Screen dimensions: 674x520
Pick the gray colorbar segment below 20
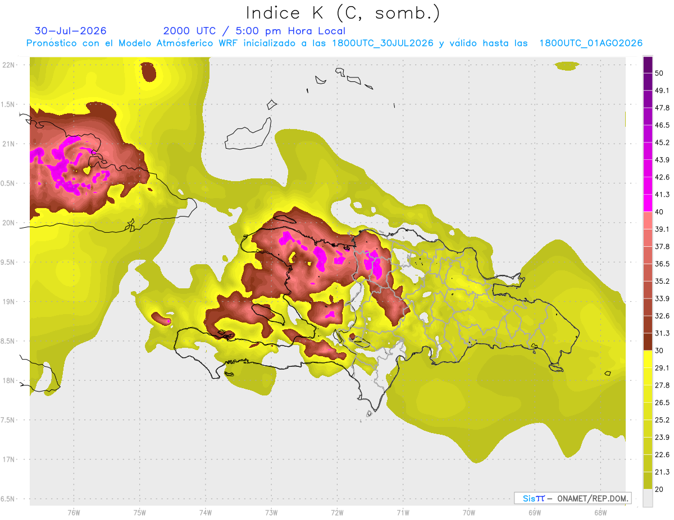point(648,498)
